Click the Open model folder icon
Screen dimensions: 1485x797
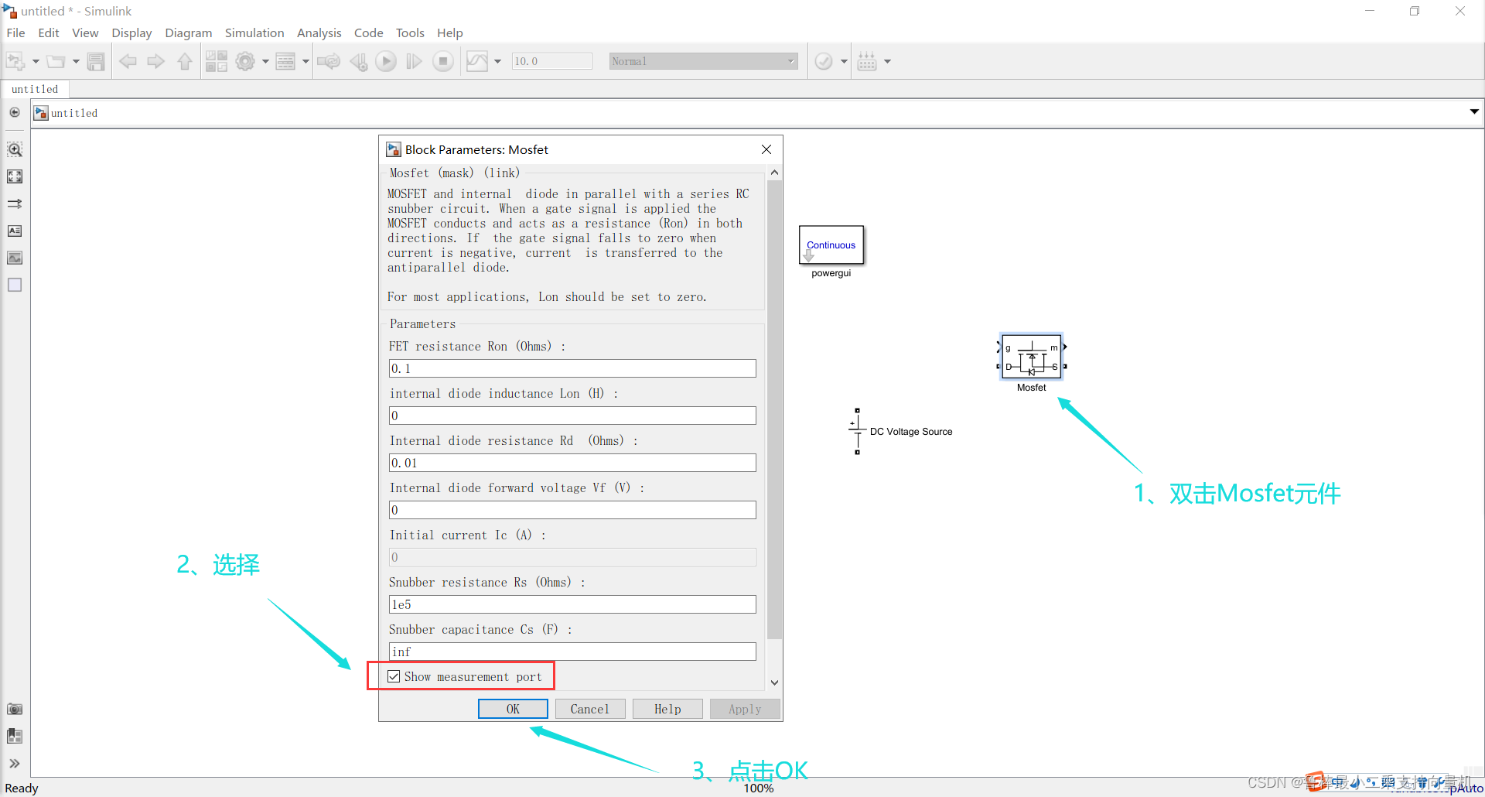(56, 61)
